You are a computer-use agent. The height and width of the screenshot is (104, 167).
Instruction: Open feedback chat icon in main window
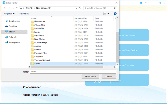click(141, 3)
